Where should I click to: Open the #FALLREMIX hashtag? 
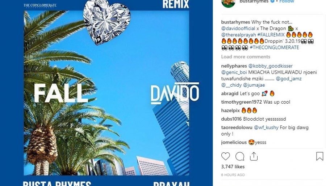pos(271,35)
